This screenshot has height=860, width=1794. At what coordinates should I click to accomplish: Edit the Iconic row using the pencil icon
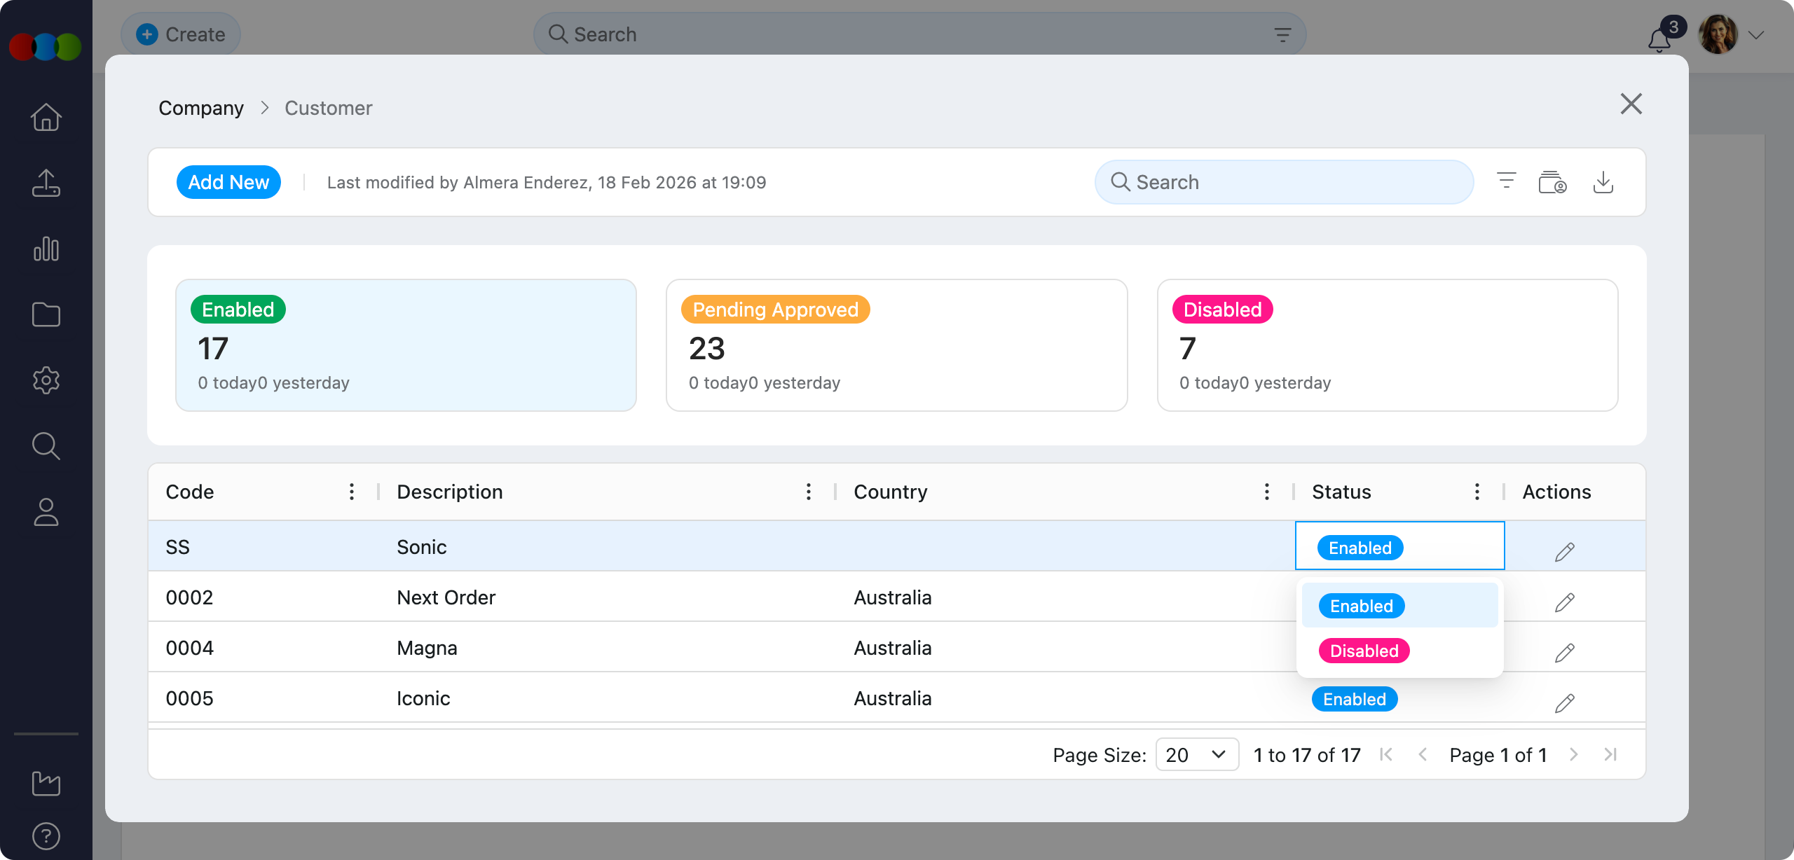tap(1564, 702)
